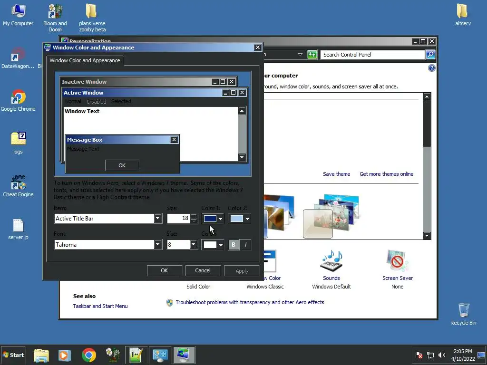Expand address bar history dropdown
Screen dimensions: 487x365
point(300,55)
